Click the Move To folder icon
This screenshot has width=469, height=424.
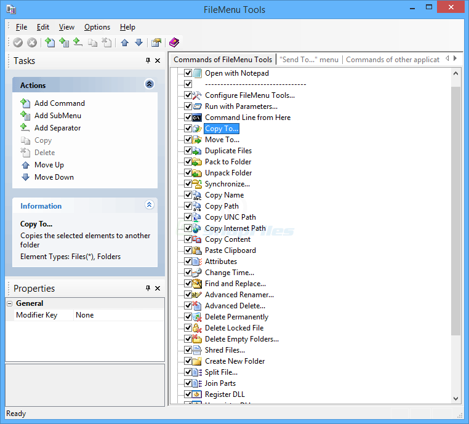197,140
